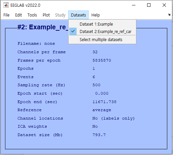Click the 'Channels per frame' label

pos(42,52)
